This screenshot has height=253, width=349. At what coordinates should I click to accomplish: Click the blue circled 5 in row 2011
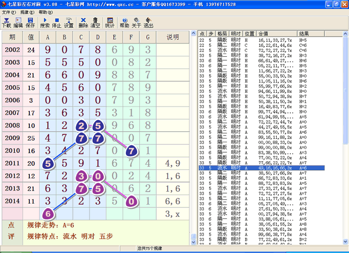tap(48, 164)
